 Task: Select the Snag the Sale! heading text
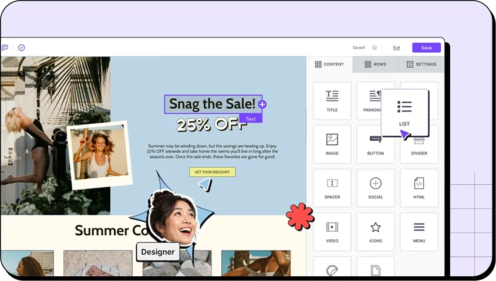coord(212,104)
